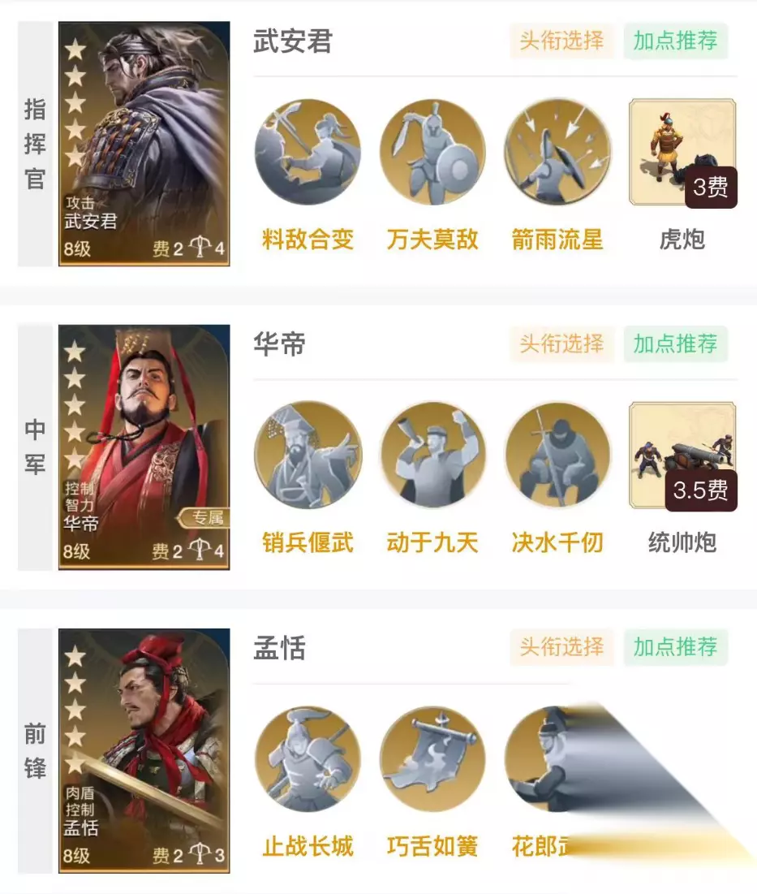Open the 箭雨流星 skill icon

pyautogui.click(x=557, y=152)
